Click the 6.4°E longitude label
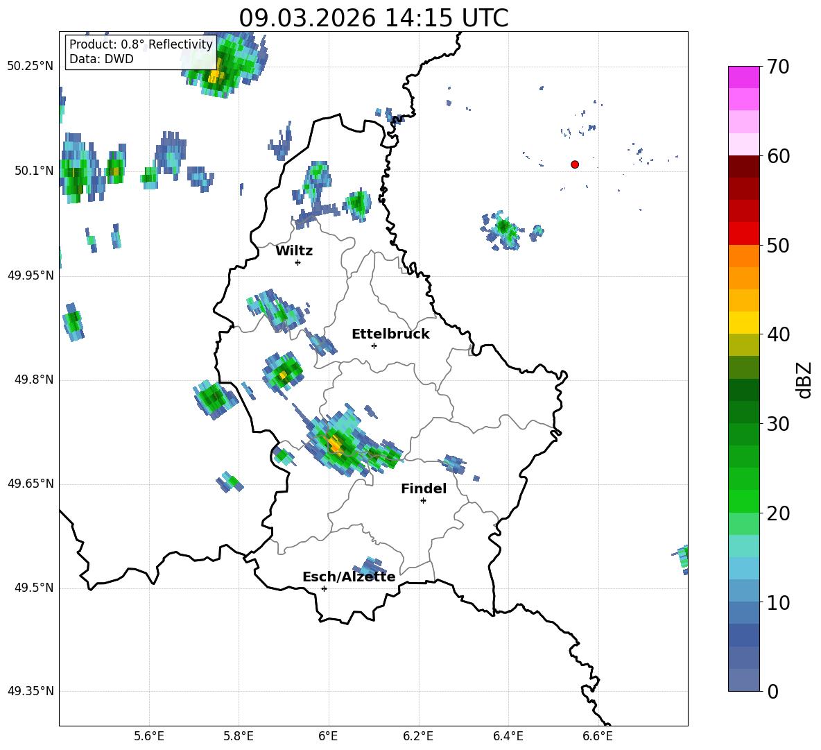The image size is (821, 750). point(508,736)
